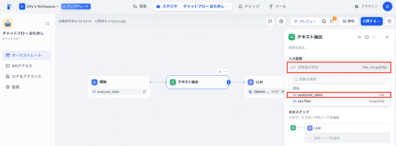Open the ナレッジ tab
The height and width of the screenshot is (146, 396).
pos(249,6)
